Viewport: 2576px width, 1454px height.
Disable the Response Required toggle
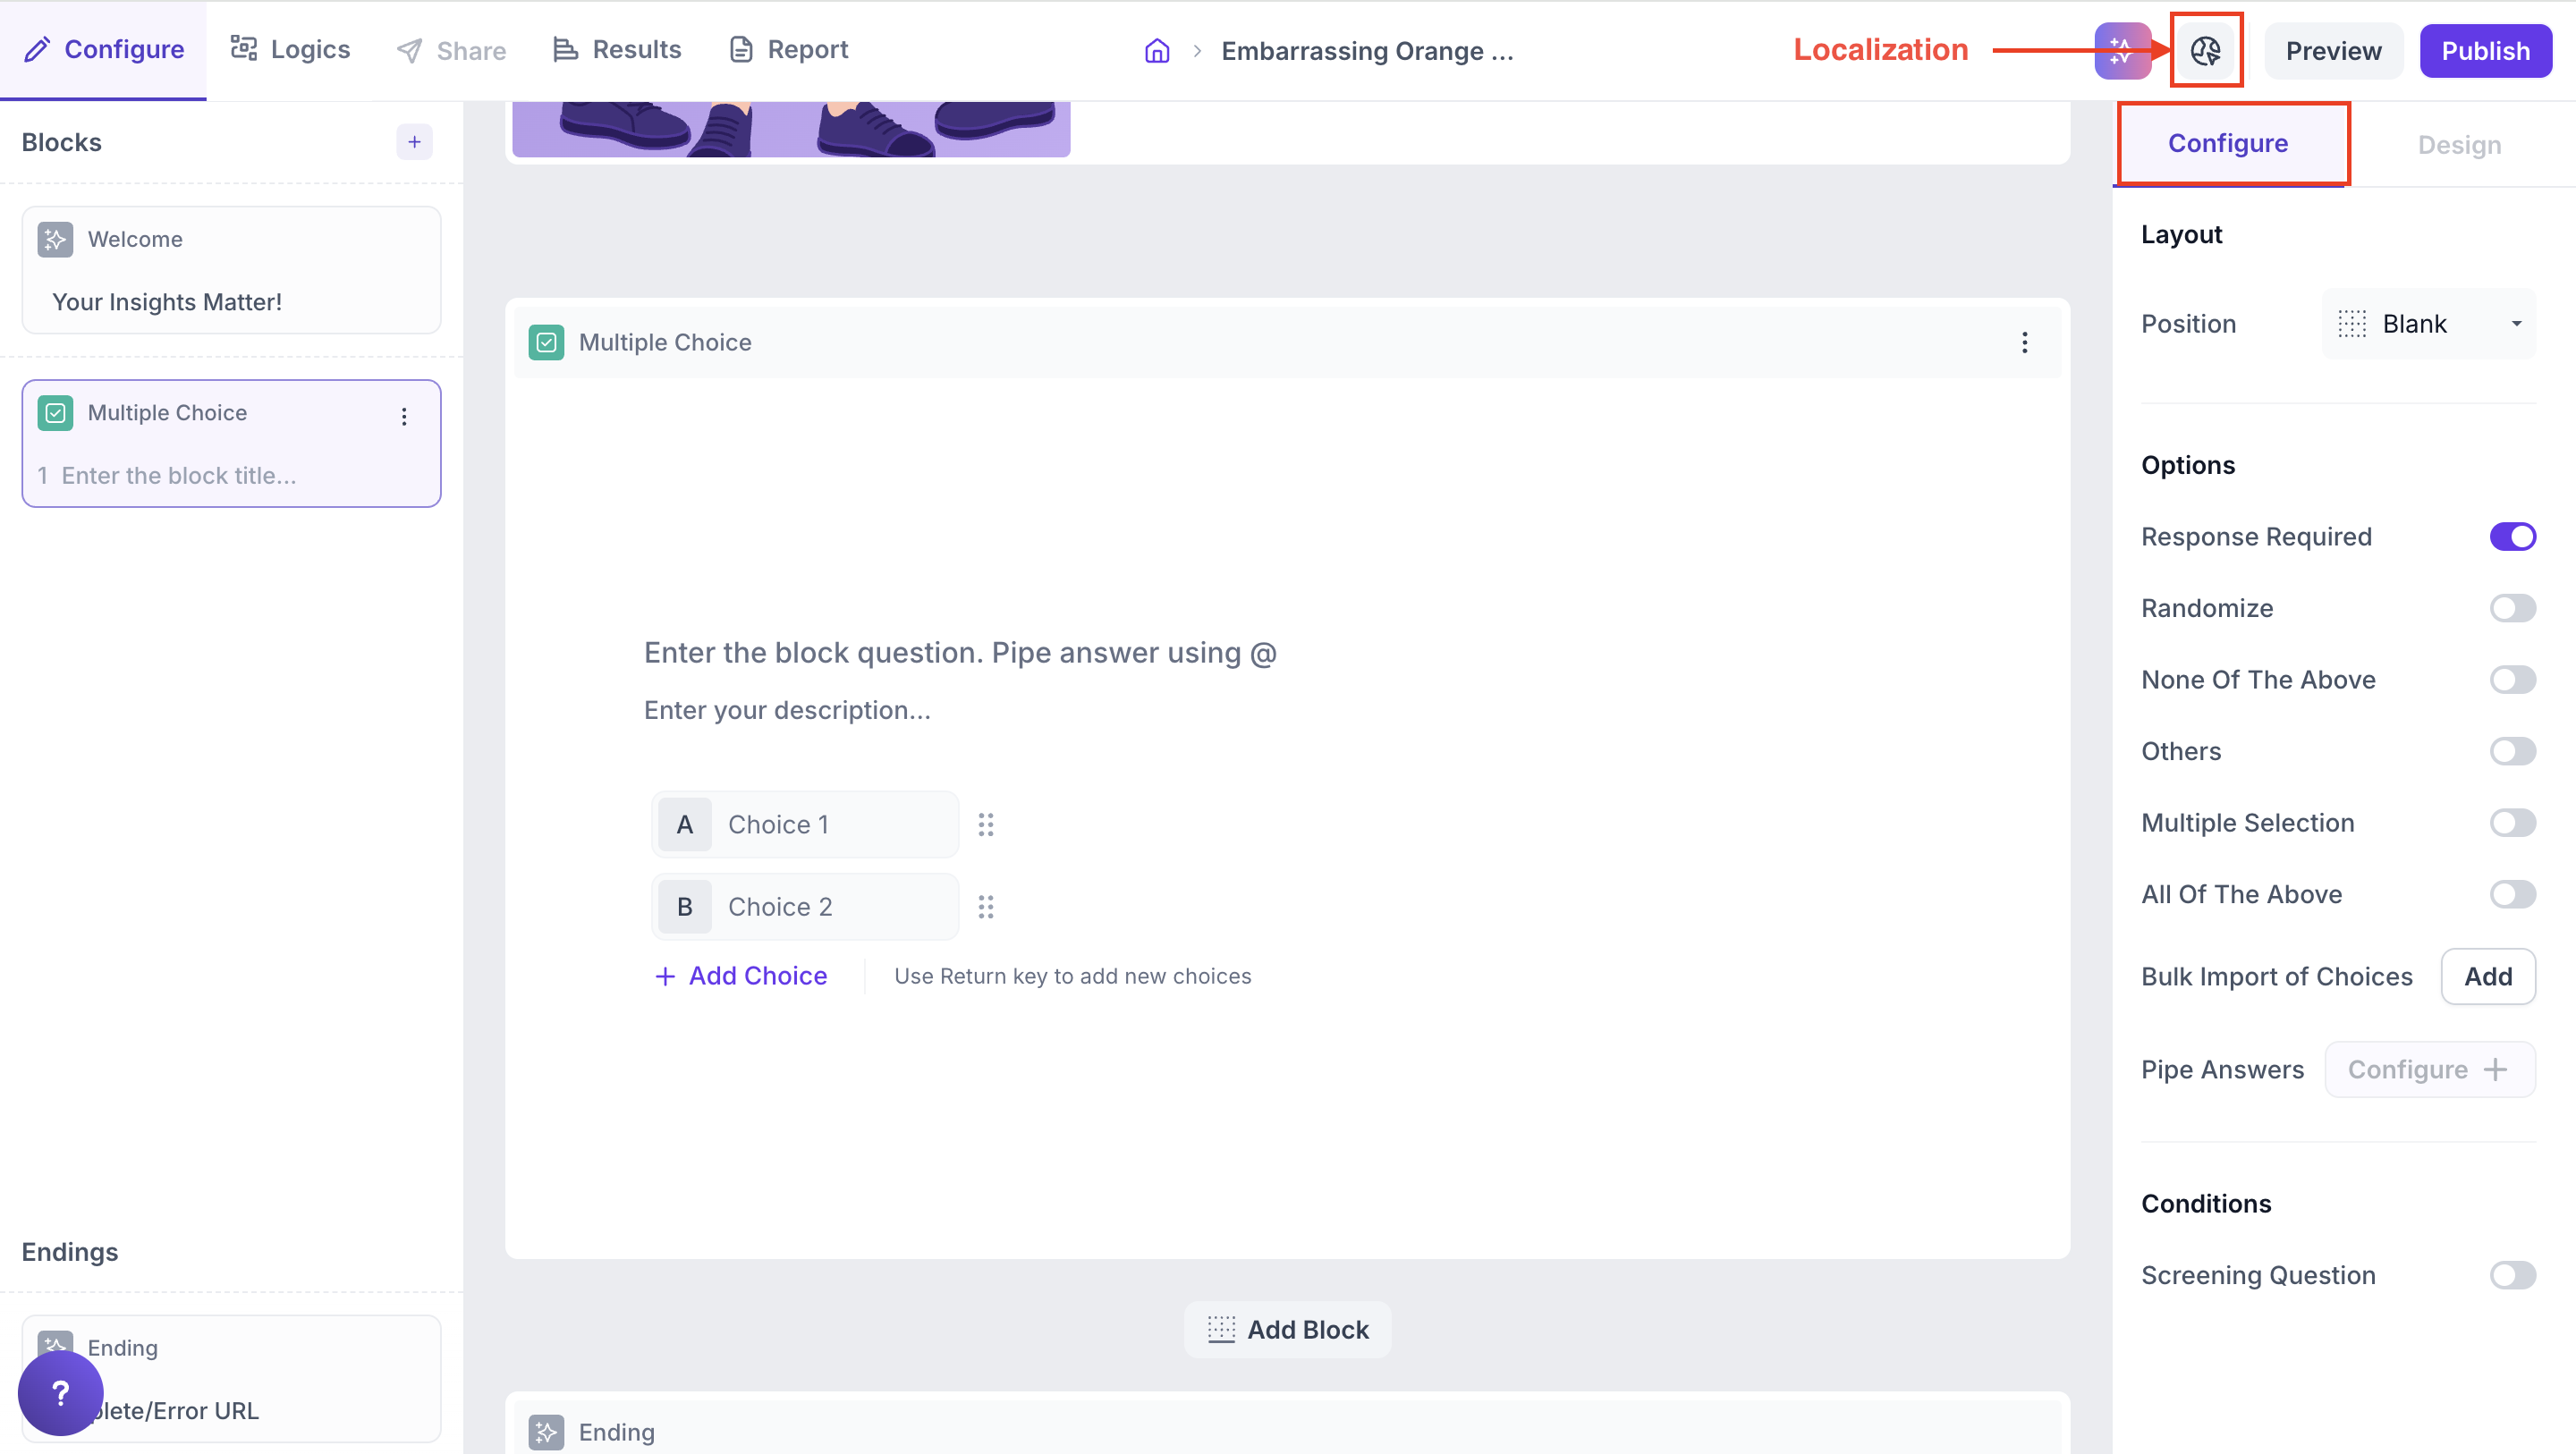2512,537
